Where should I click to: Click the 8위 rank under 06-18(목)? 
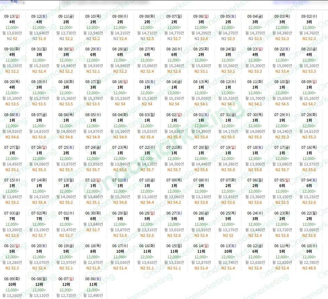[x=93, y=251]
